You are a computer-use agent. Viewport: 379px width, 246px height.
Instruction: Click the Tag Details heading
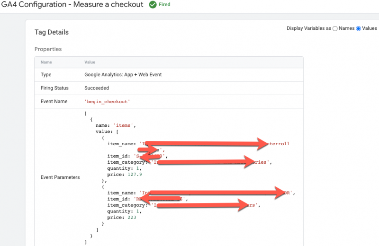(x=52, y=32)
